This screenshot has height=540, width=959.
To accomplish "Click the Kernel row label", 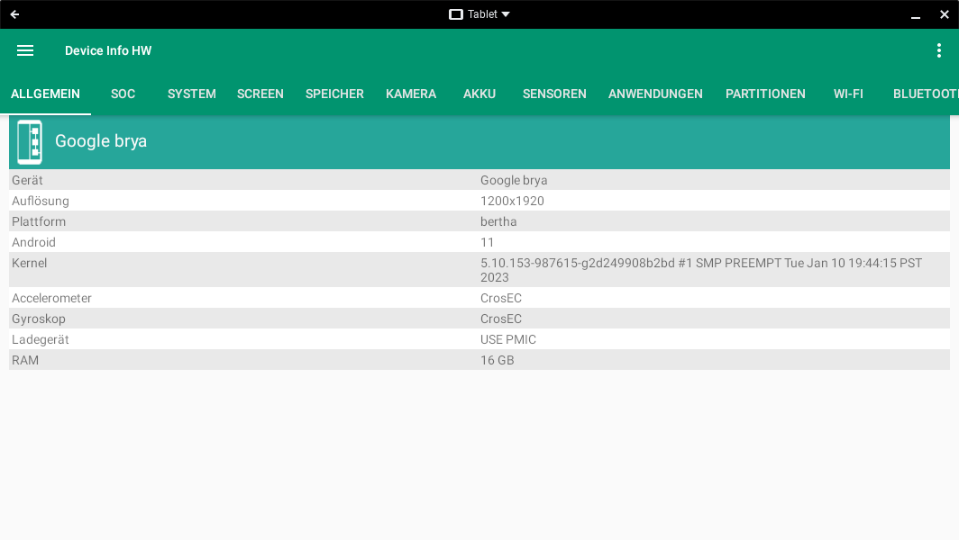I will coord(30,264).
